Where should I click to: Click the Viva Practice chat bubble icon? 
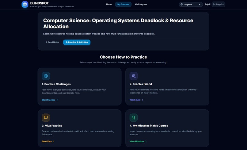point(46,118)
